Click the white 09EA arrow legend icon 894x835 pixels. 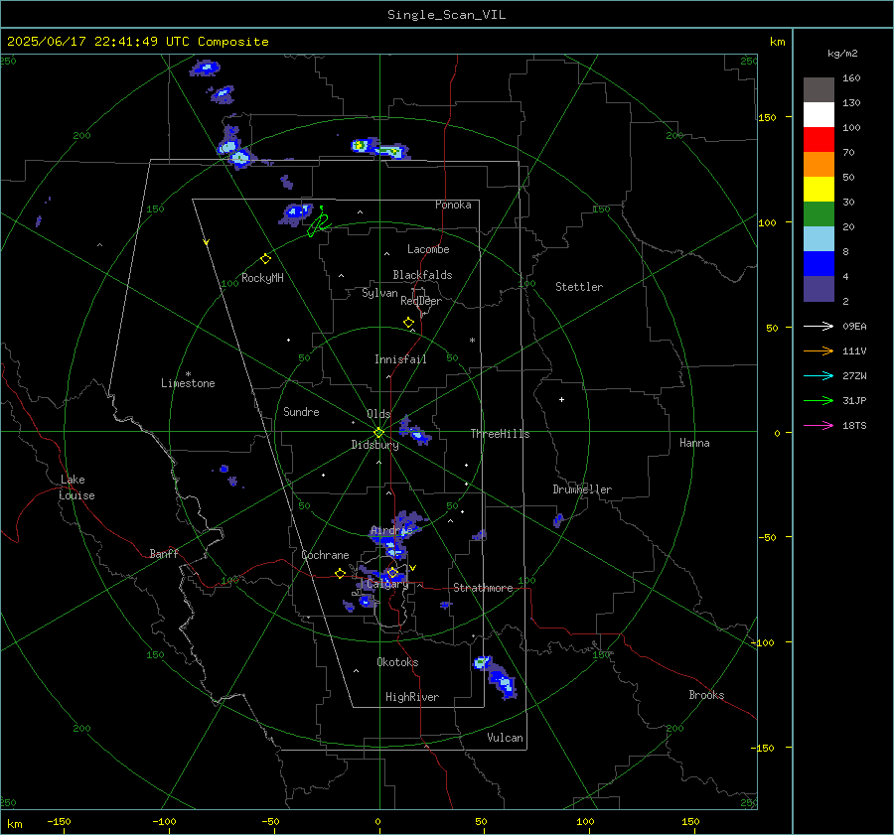[x=819, y=326]
